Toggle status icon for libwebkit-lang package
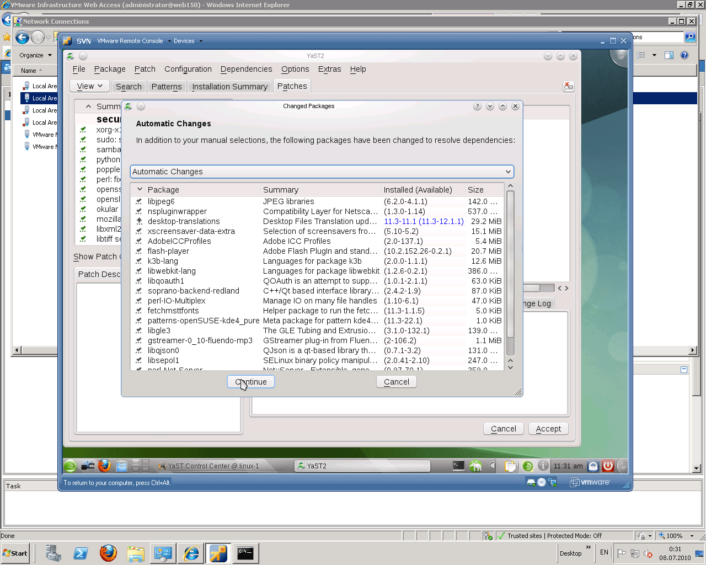The image size is (706, 565). 139,271
